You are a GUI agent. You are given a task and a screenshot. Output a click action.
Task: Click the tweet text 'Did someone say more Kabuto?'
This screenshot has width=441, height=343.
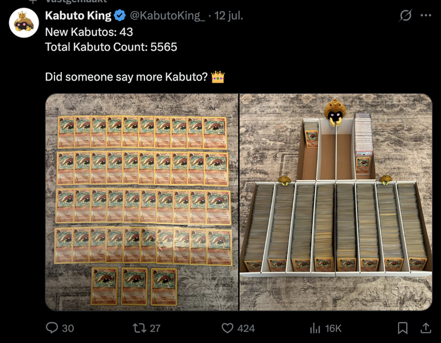click(126, 77)
